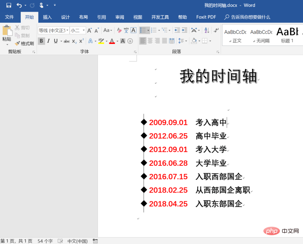Activate the 格式刷 format painter
This screenshot has width=303, height=244.
pyautogui.click(x=24, y=43)
